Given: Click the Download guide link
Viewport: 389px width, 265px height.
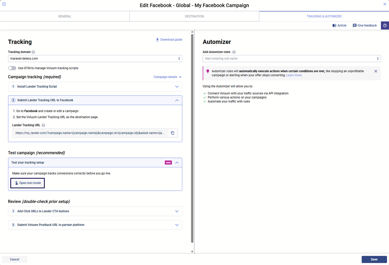Looking at the screenshot, I should [x=169, y=40].
